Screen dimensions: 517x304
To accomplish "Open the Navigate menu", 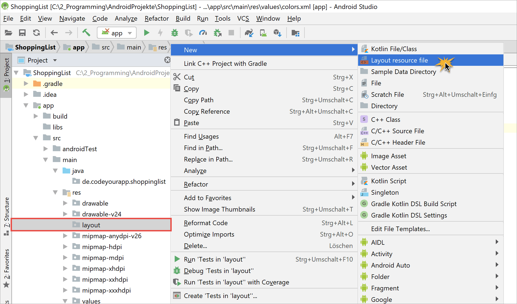I will click(x=72, y=18).
